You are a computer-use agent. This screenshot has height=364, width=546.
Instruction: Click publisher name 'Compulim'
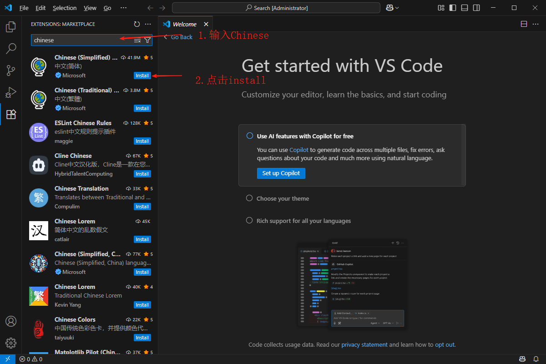pos(67,207)
